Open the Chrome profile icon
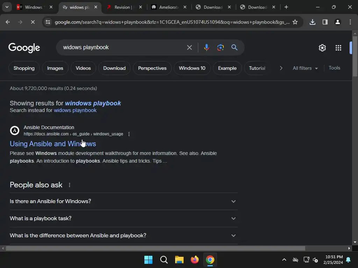The height and width of the screenshot is (268, 358). tap(337, 22)
